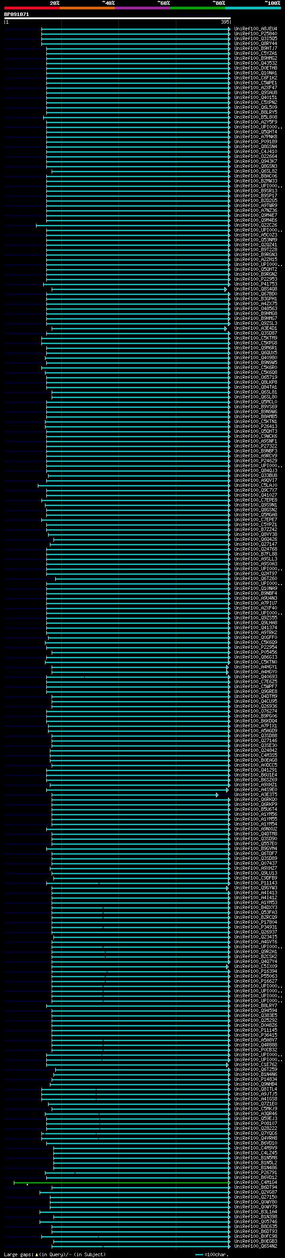Select hit label UniRef100_C4M3S5
285x1258 pixels.
click(256, 755)
